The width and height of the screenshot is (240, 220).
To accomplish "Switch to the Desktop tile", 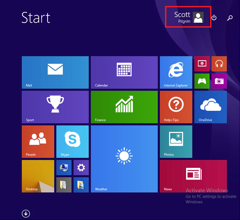I will coord(38,176).
